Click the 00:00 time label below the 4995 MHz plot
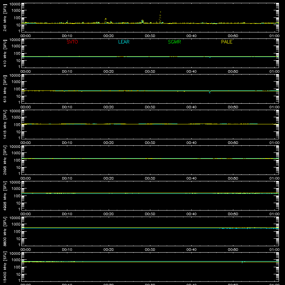Screen dimensions: 285x285 point(26,214)
